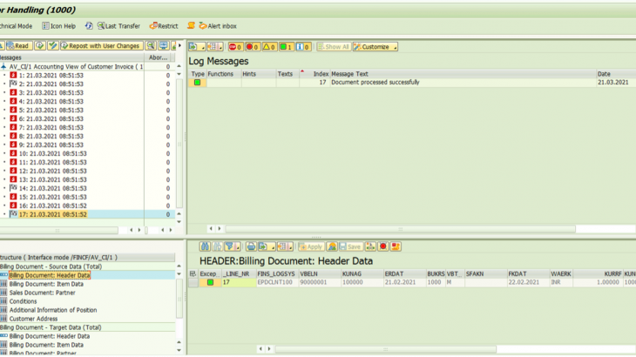Click the hierarchy icon right of Save
This screenshot has width=636, height=357.
point(370,246)
